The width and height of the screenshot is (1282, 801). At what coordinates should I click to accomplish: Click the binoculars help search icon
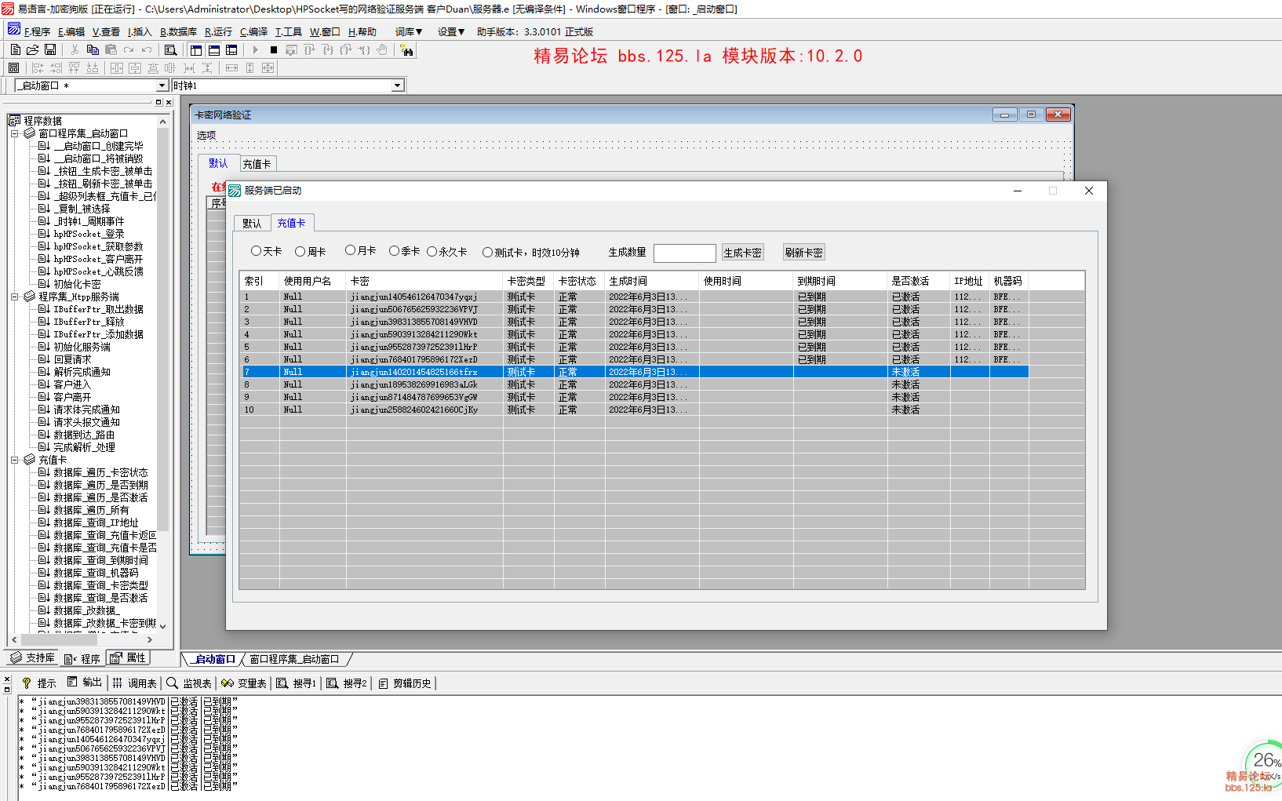pyautogui.click(x=406, y=50)
